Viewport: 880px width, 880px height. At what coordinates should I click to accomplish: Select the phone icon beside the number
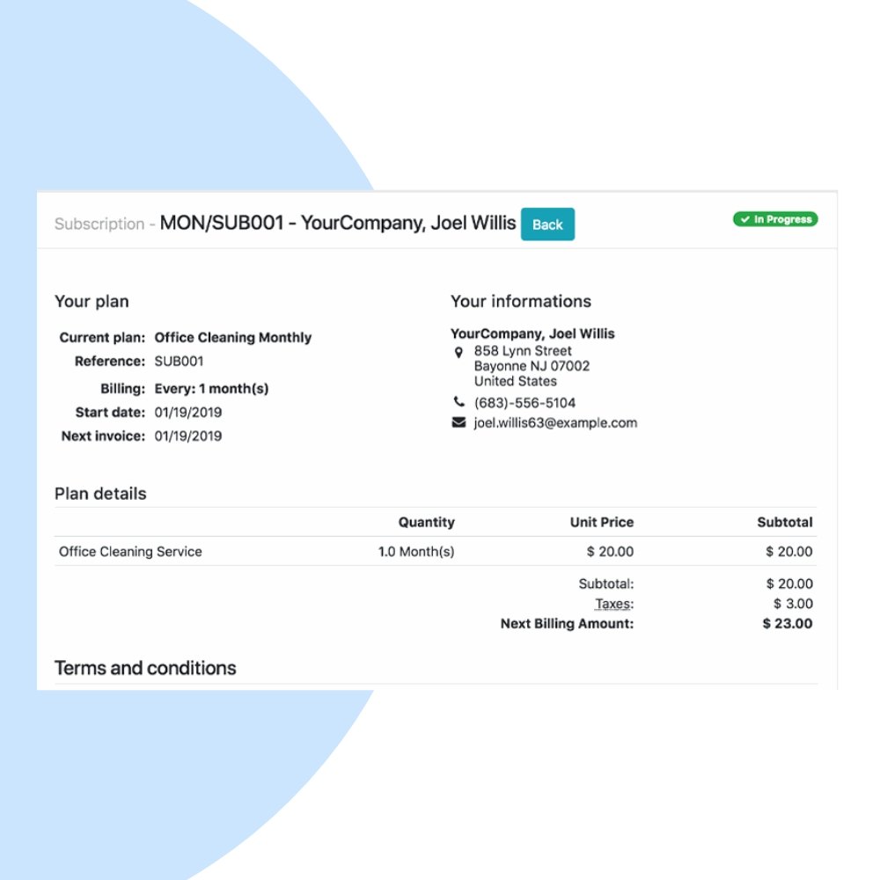[x=458, y=402]
